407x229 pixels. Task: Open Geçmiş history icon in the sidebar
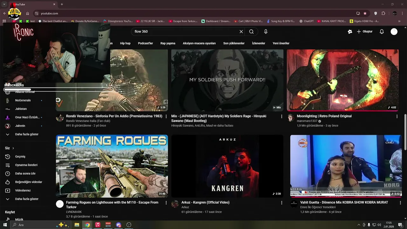(x=8, y=156)
